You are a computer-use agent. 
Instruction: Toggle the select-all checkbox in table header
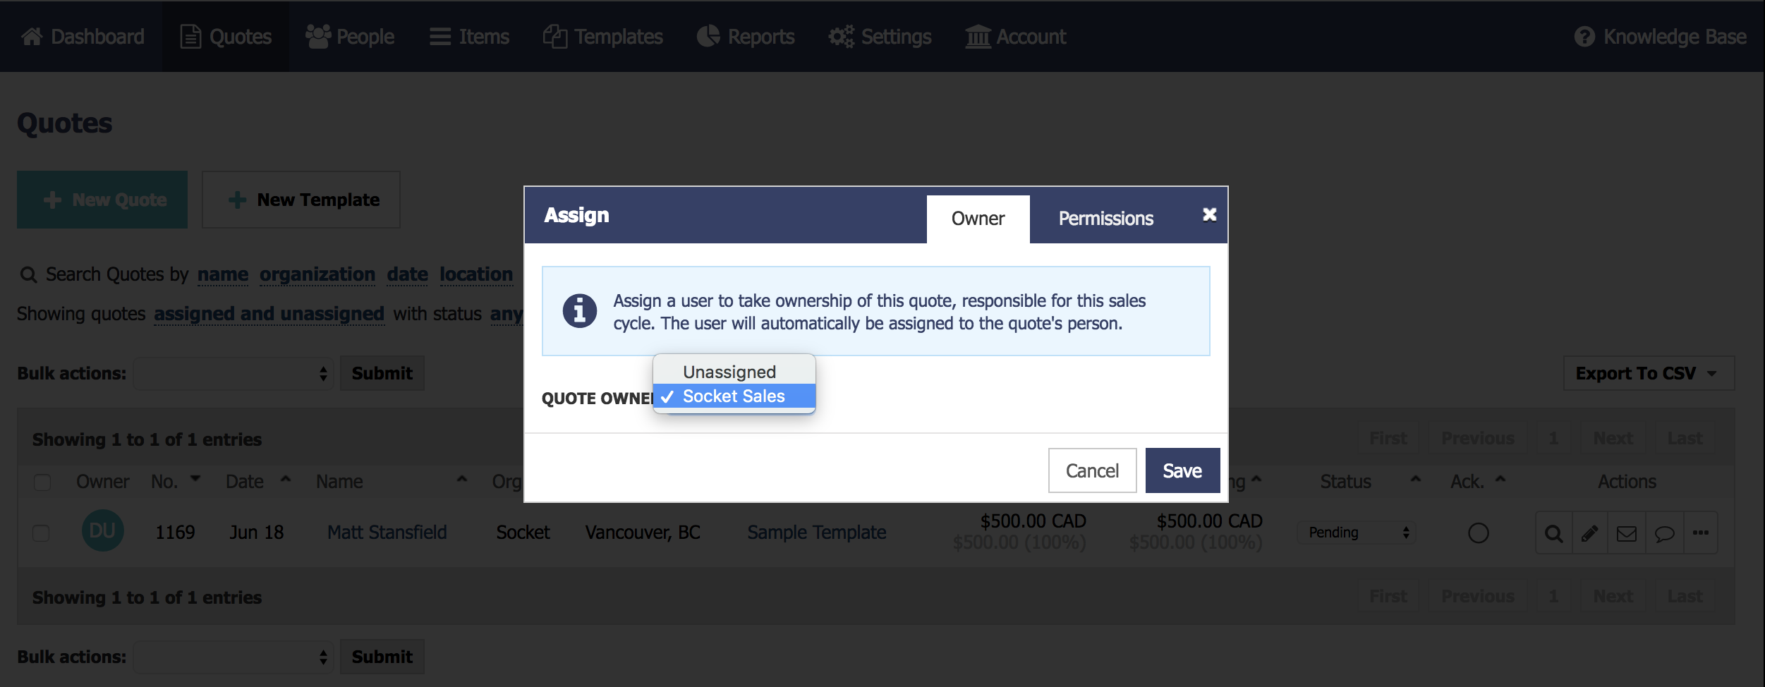point(42,482)
